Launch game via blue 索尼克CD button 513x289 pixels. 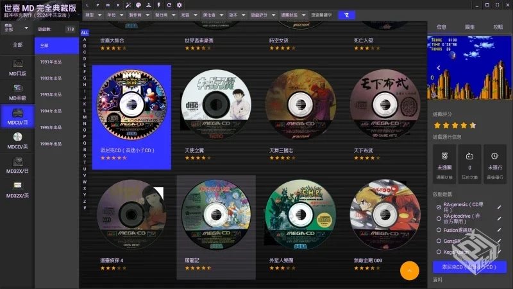(x=469, y=267)
